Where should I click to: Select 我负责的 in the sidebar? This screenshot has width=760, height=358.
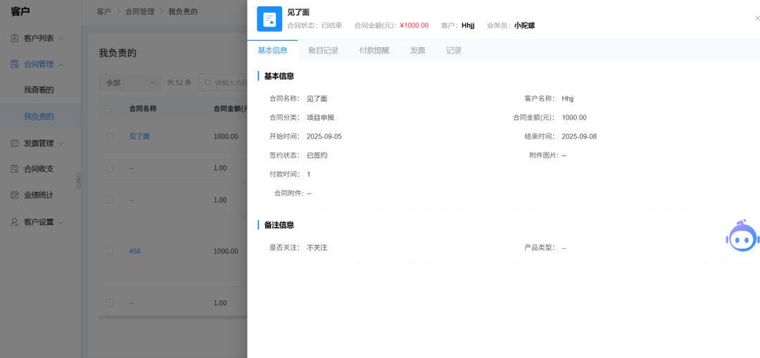click(39, 116)
